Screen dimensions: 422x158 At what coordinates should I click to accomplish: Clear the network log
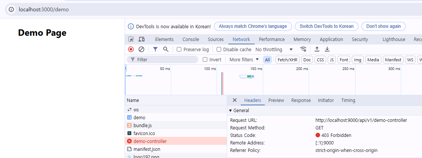[x=141, y=49]
